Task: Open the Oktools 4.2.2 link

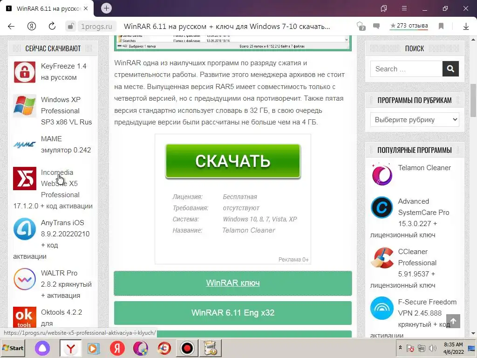Action: point(61,317)
